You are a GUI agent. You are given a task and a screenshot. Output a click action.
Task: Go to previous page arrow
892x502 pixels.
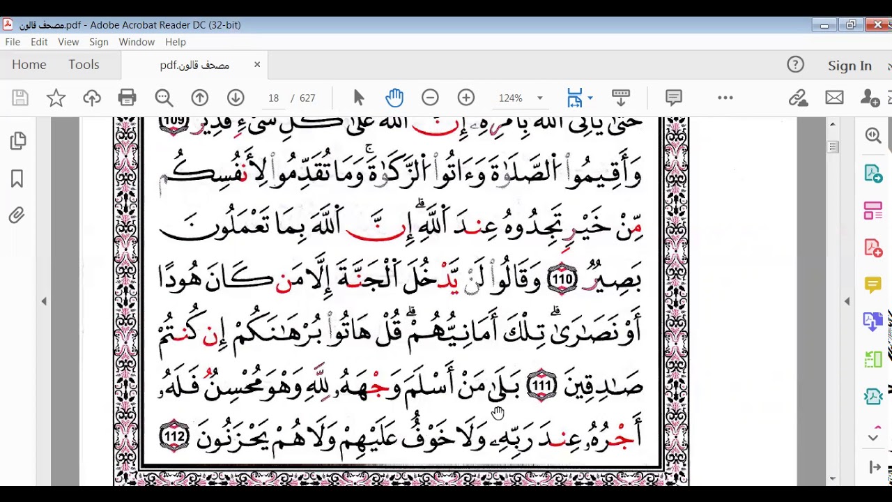pyautogui.click(x=200, y=98)
